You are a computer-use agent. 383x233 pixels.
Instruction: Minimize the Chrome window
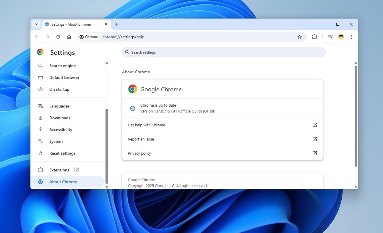point(324,24)
